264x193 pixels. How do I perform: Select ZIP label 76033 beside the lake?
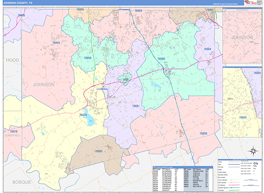click(83, 115)
